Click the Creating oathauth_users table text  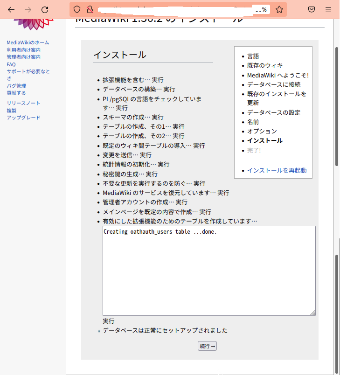[x=160, y=232]
